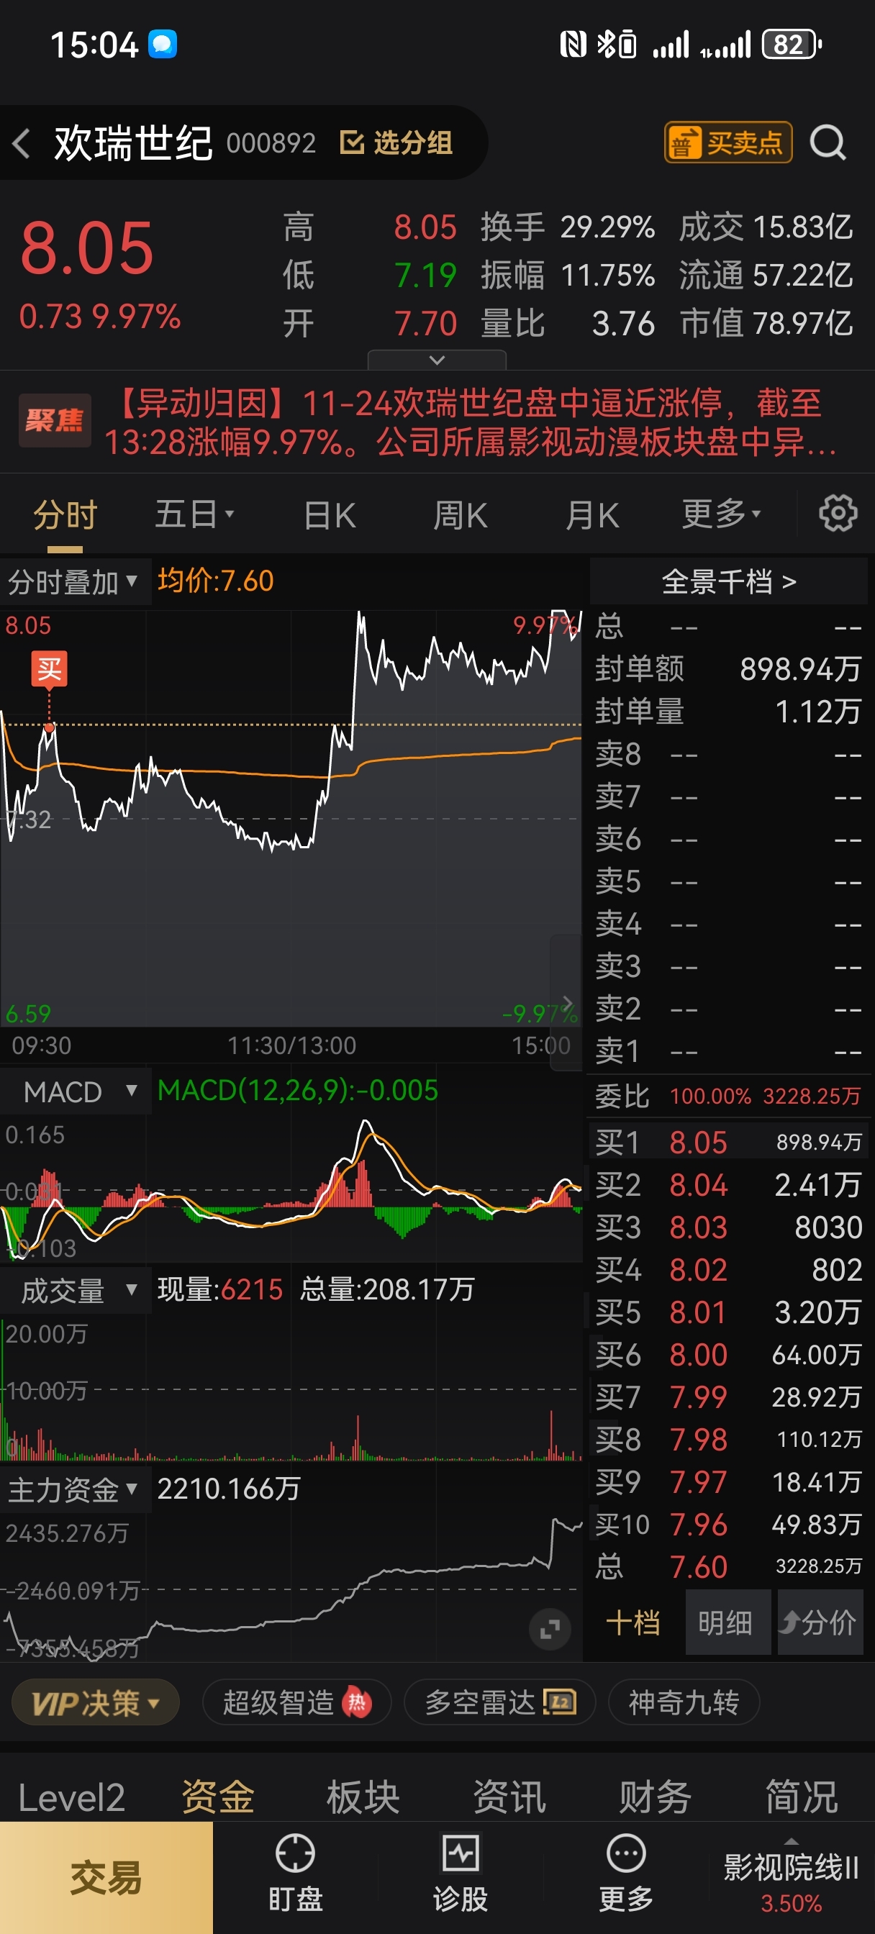Open 资讯 bottom tab
875x1934 pixels.
point(509,1797)
